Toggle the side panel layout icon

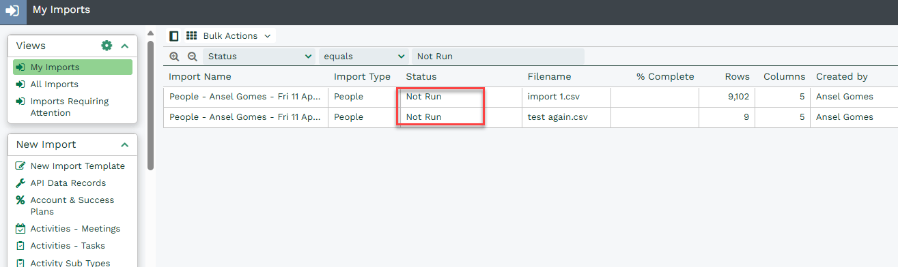point(174,35)
